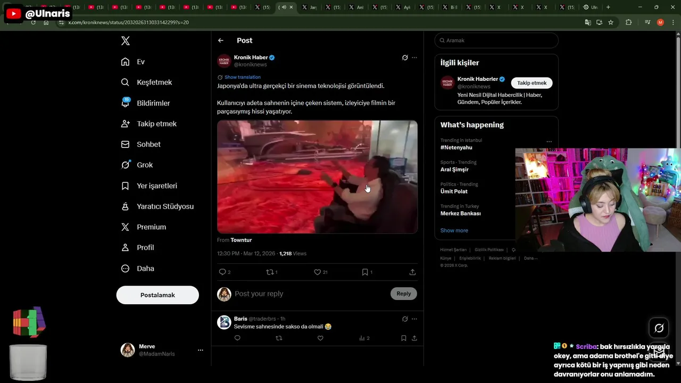Reply to Baris comment icon
Image resolution: width=681 pixels, height=383 pixels.
tap(237, 338)
